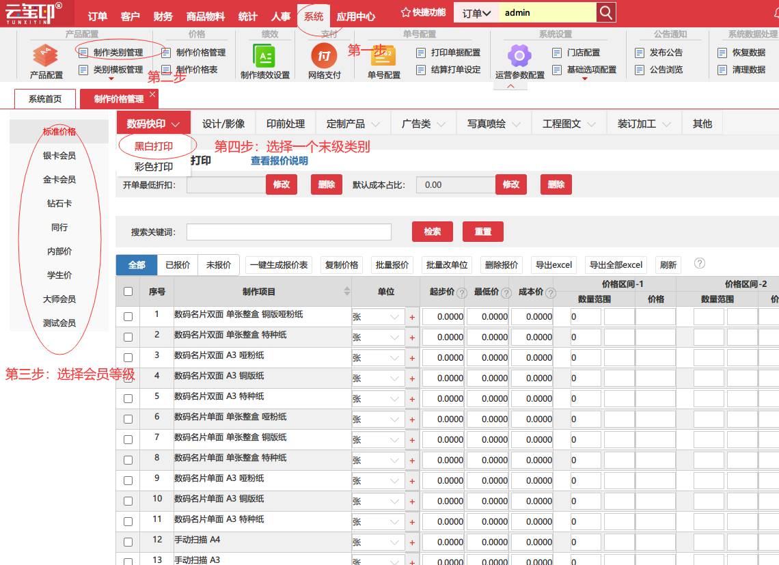Viewport: 779px width, 565px height.
Task: Select 彩色打印 from the submenu
Action: point(154,167)
